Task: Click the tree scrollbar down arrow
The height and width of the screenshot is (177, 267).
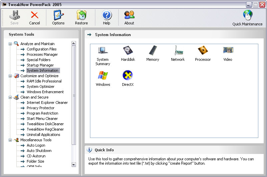Action: pos(74,165)
